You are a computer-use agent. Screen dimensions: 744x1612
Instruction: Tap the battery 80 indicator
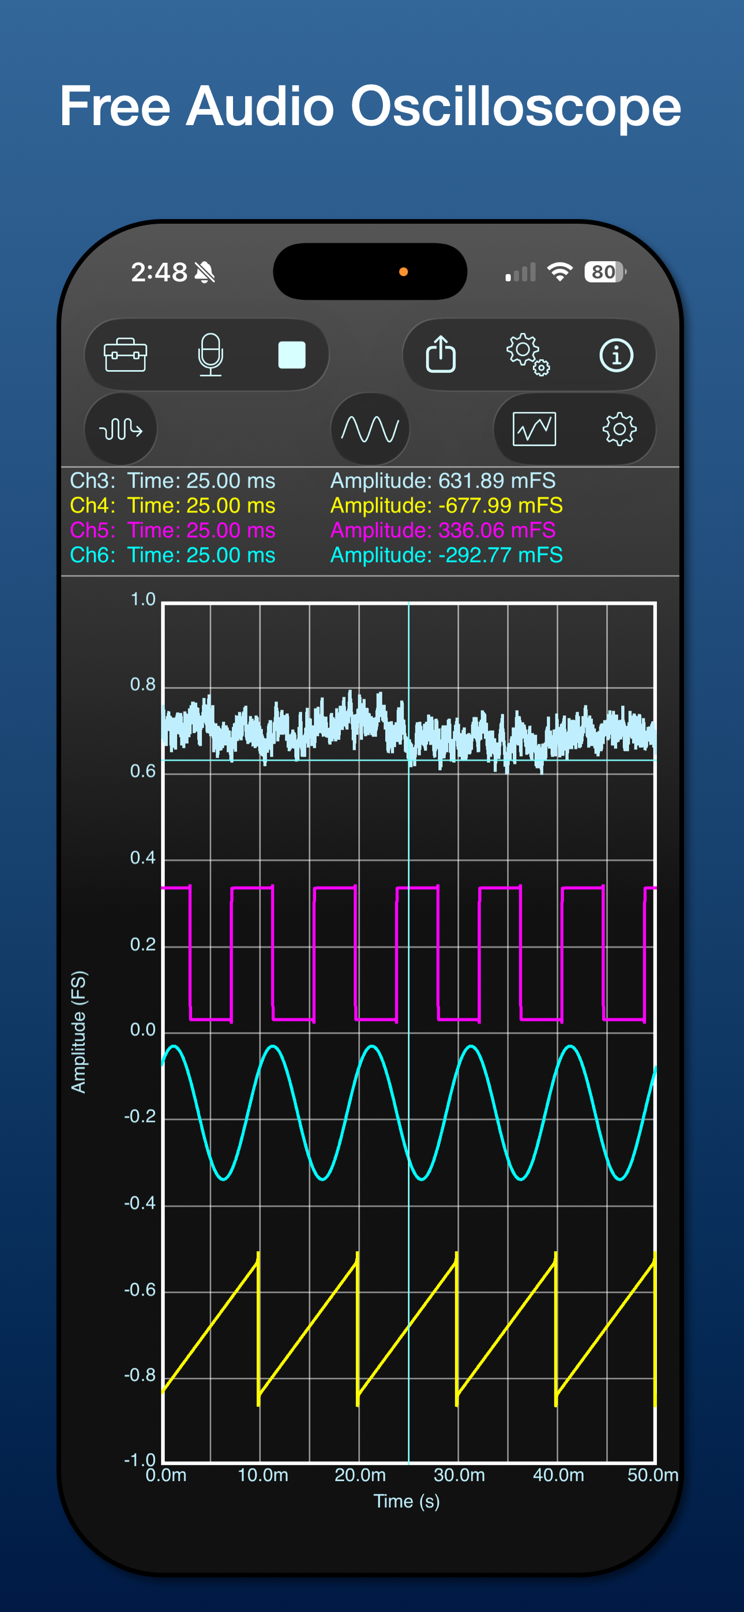605,272
